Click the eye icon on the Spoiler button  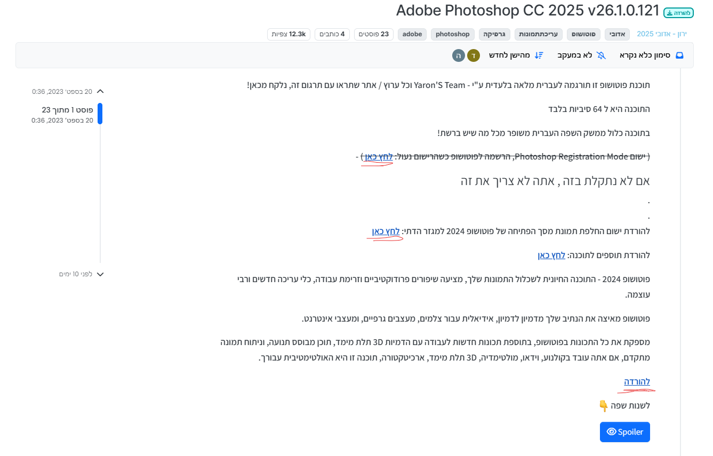[x=612, y=432]
